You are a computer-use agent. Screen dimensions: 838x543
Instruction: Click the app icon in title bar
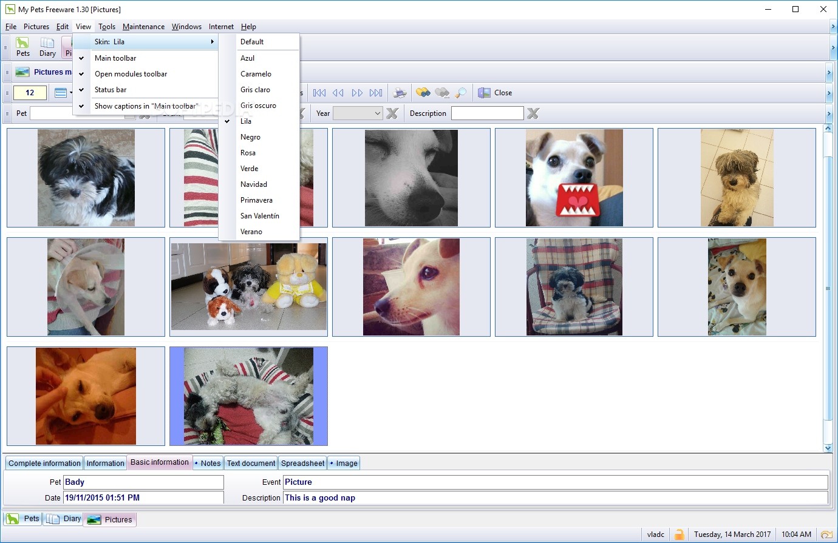pyautogui.click(x=10, y=9)
